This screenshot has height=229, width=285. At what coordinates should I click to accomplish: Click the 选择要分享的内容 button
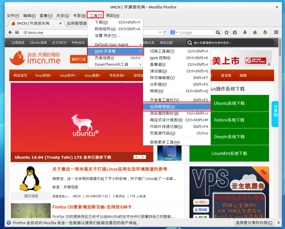tap(254, 222)
